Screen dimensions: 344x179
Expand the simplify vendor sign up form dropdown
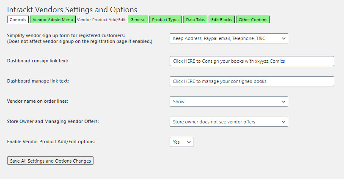tap(228, 38)
